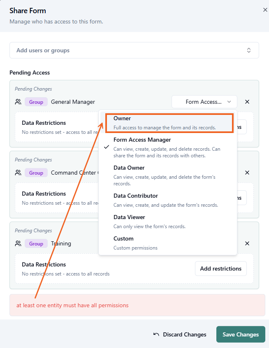This screenshot has width=269, height=348.
Task: Click the General Manager group people icon
Action: pos(18,102)
